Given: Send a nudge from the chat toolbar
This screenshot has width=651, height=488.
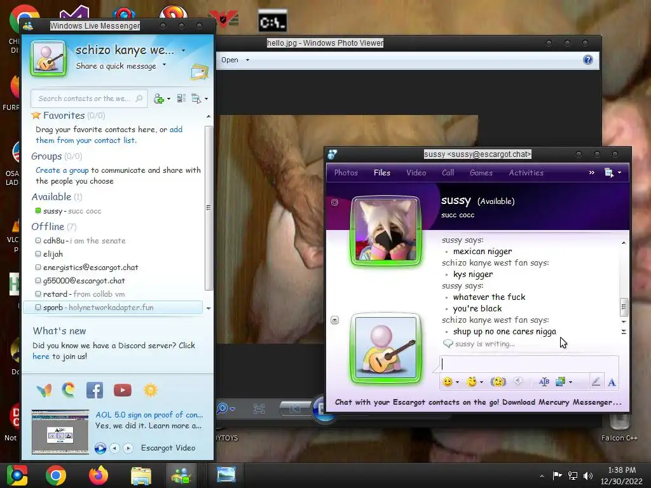Looking at the screenshot, I should 498,382.
